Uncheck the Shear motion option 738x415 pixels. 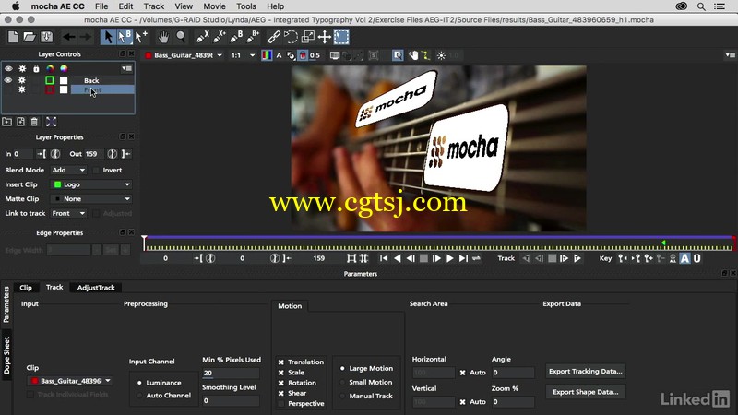click(x=281, y=394)
